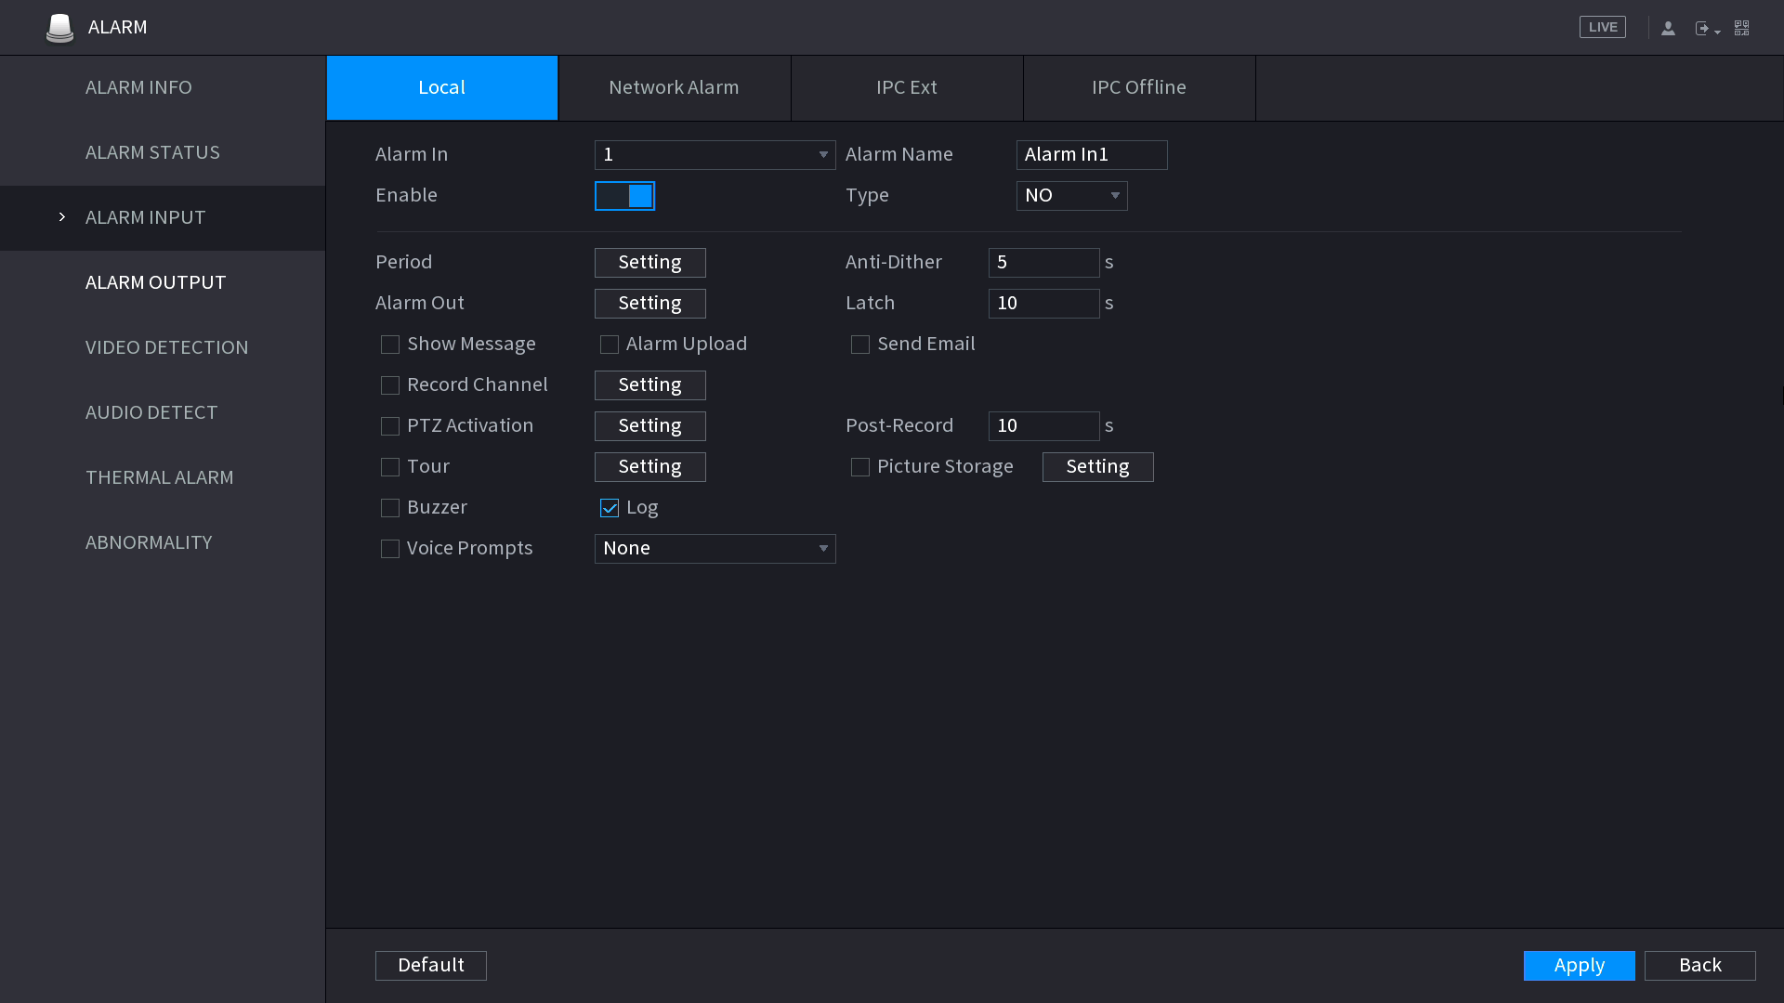Click the logout icon
This screenshot has width=1784, height=1003.
[1703, 27]
